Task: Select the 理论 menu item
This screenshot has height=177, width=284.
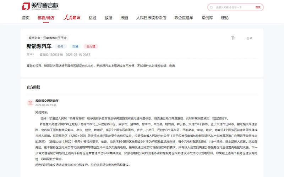Action: pyautogui.click(x=225, y=18)
